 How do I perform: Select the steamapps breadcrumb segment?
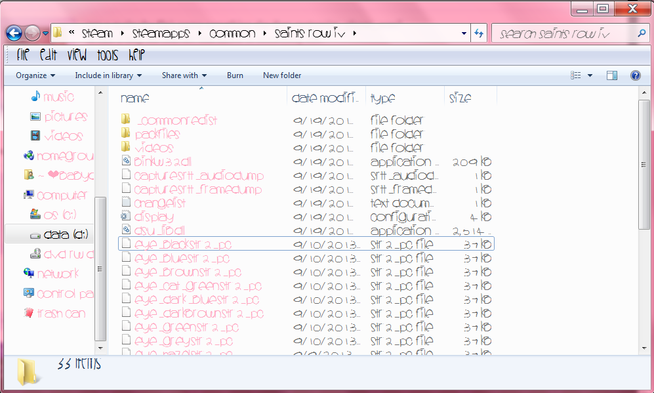[161, 33]
